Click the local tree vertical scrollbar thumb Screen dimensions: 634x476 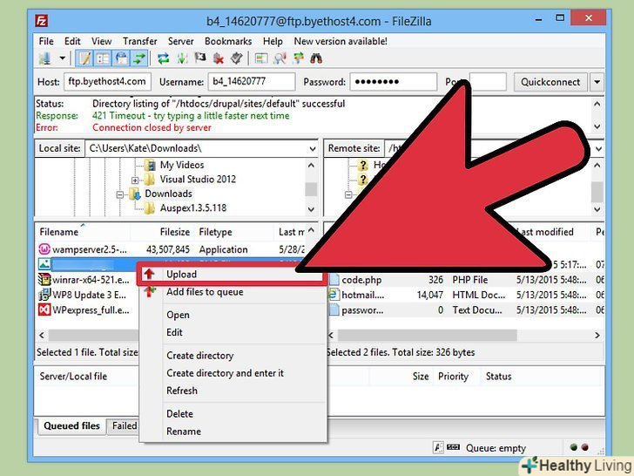coord(311,189)
